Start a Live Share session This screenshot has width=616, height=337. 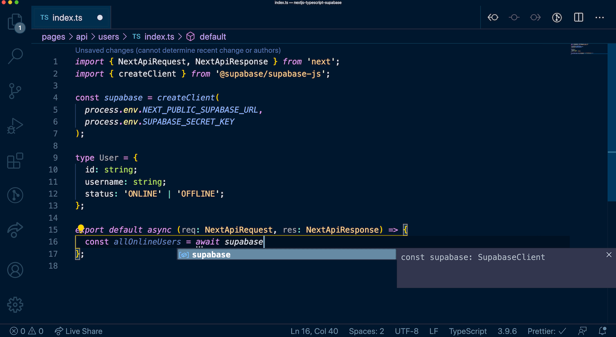79,331
